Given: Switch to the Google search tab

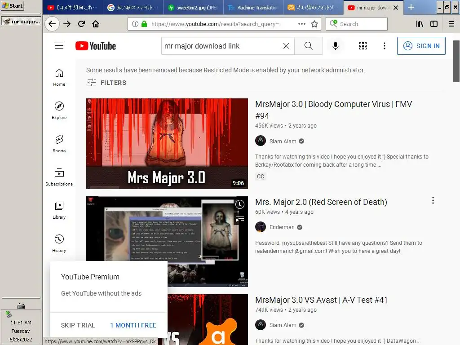Looking at the screenshot, I should 133,8.
